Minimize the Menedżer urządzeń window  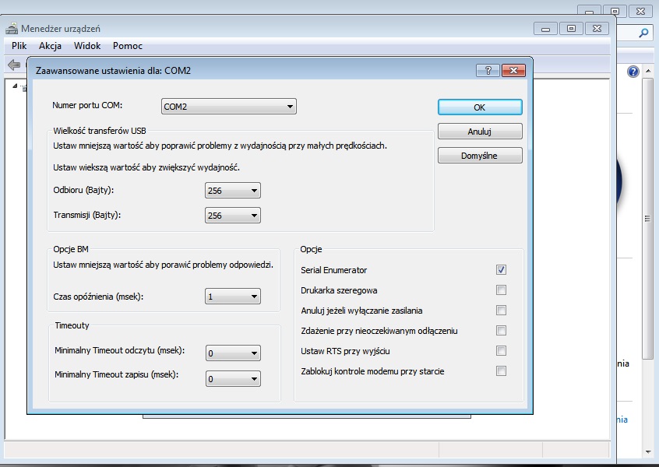coord(545,29)
